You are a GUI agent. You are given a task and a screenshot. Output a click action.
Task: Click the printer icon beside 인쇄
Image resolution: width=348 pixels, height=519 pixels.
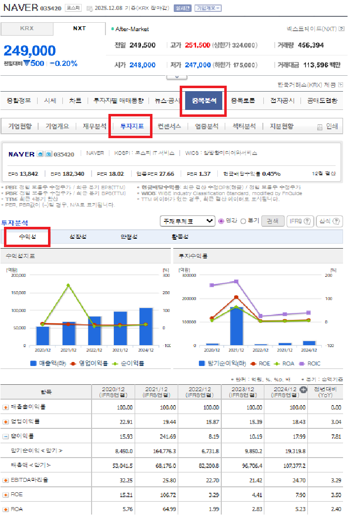pos(320,127)
